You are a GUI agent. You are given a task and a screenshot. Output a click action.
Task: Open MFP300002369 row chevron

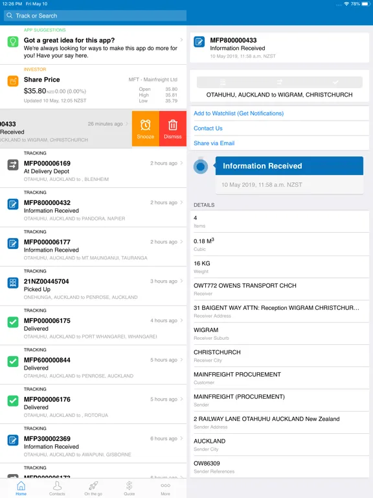[x=181, y=438]
